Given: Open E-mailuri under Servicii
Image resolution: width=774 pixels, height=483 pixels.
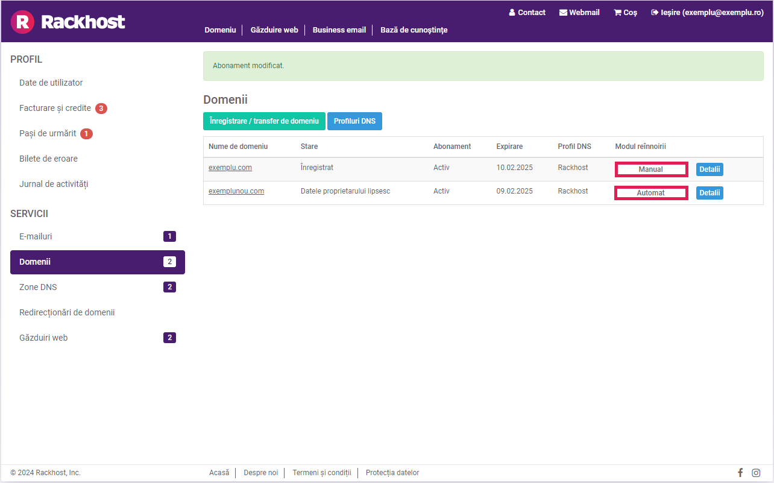Looking at the screenshot, I should point(98,236).
